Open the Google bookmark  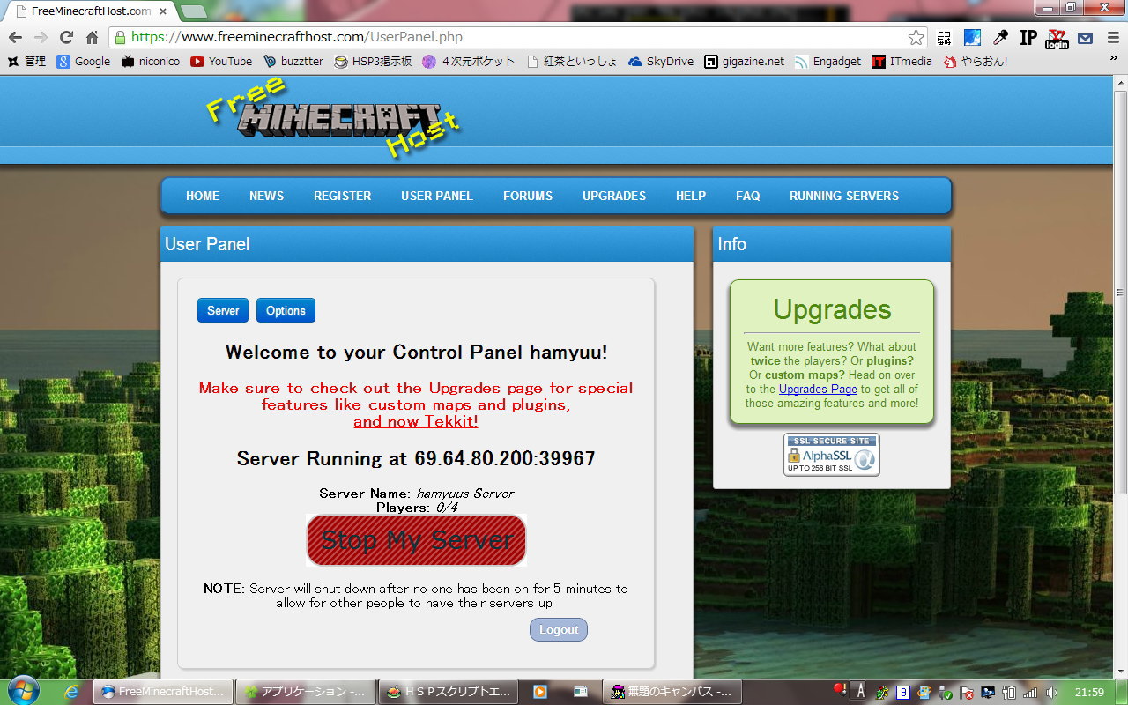tap(84, 62)
